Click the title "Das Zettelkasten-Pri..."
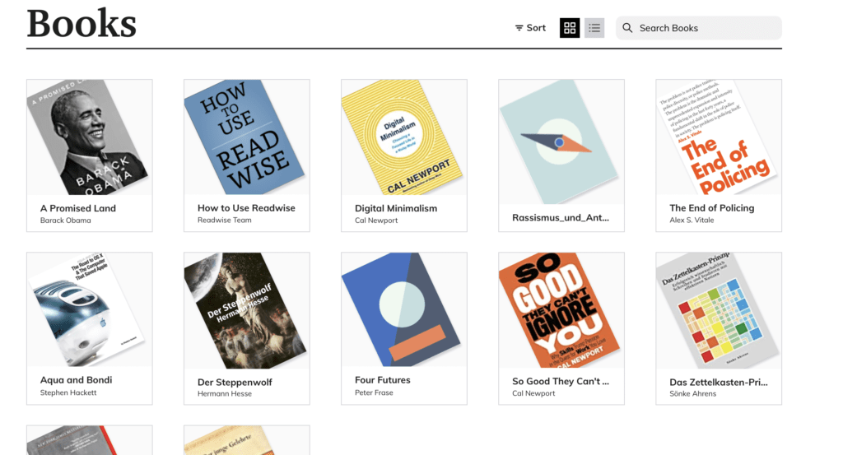 [719, 383]
